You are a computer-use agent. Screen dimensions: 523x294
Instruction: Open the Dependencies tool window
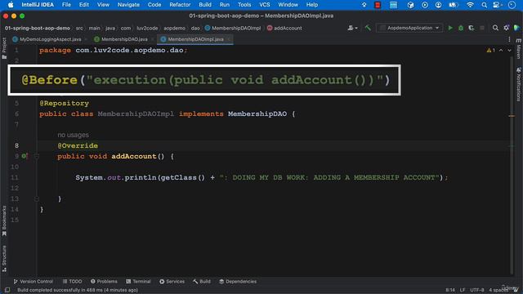coord(238,281)
